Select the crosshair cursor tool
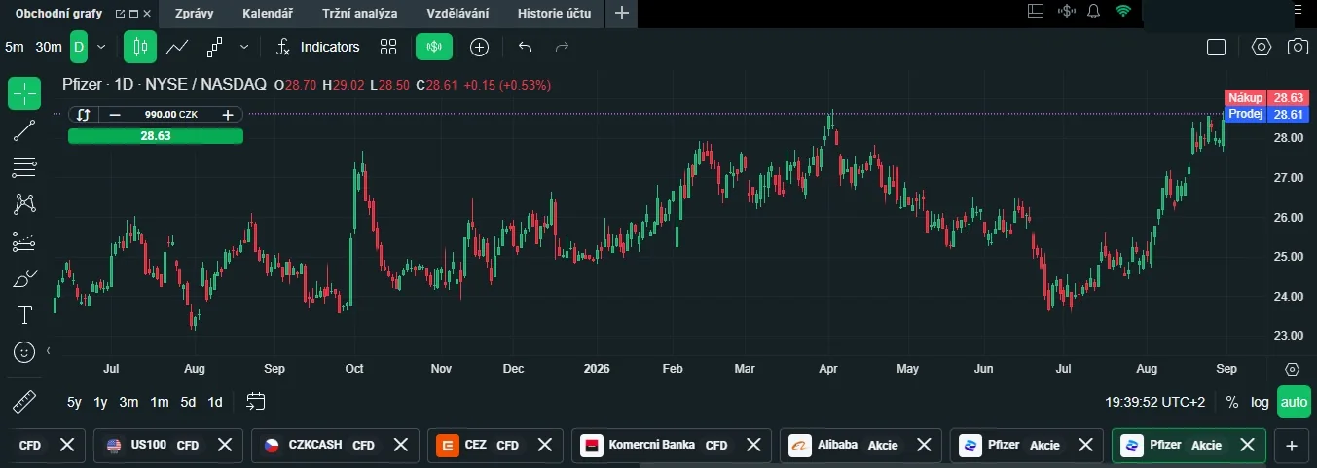 click(24, 93)
